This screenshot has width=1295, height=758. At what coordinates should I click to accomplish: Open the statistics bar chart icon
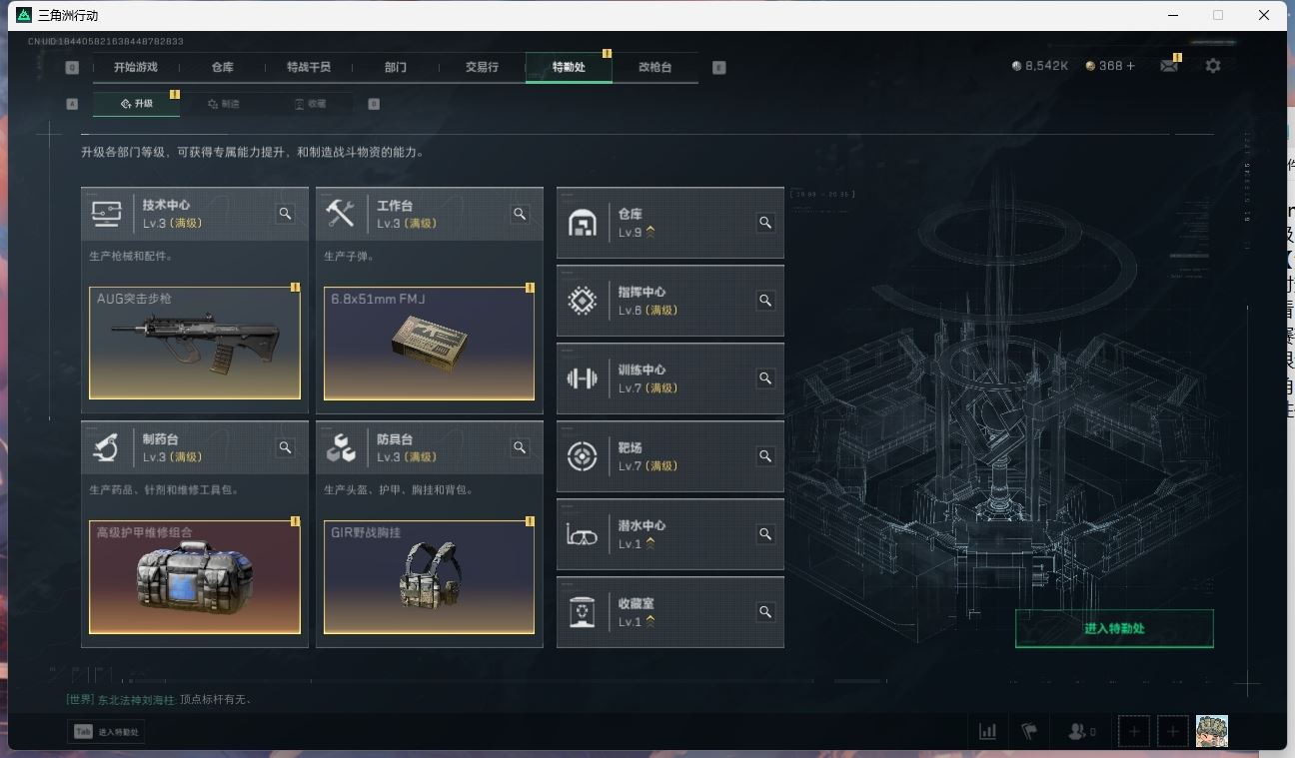click(987, 731)
